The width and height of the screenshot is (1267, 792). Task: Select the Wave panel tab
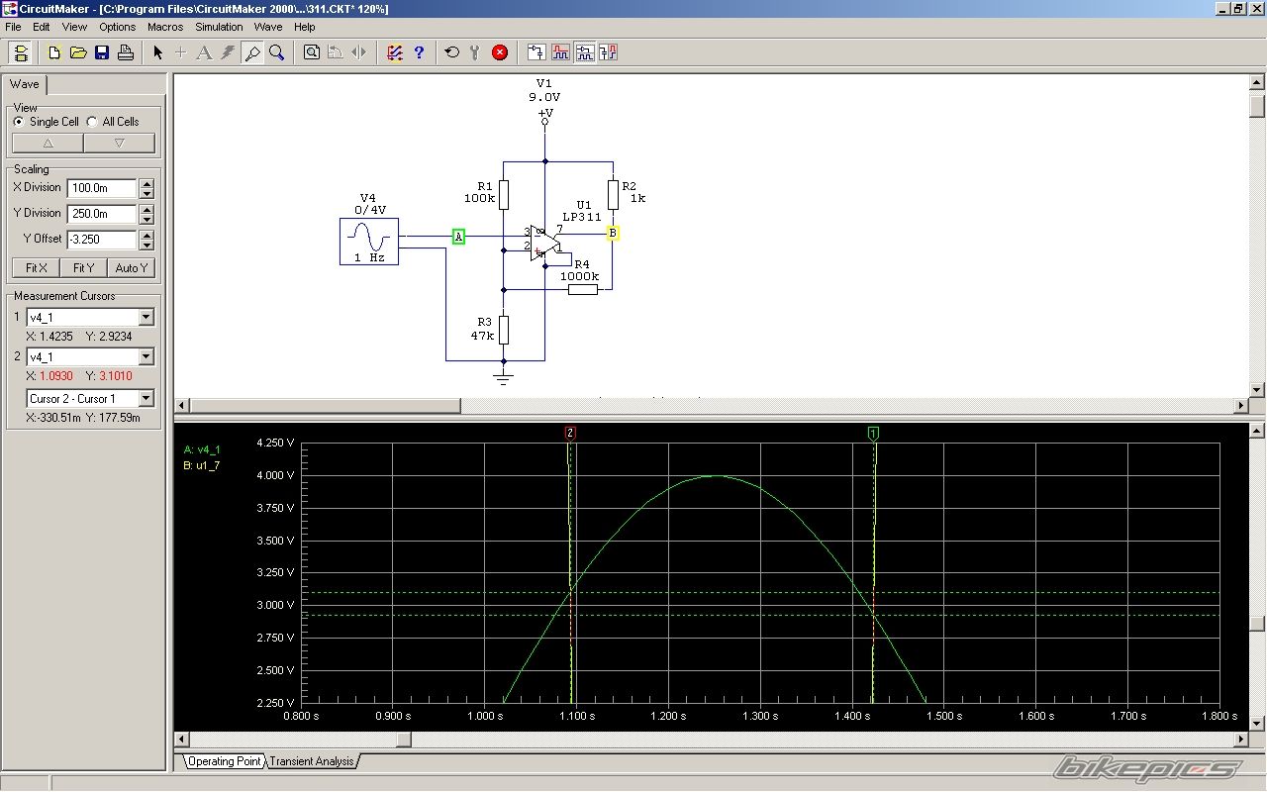coord(25,84)
